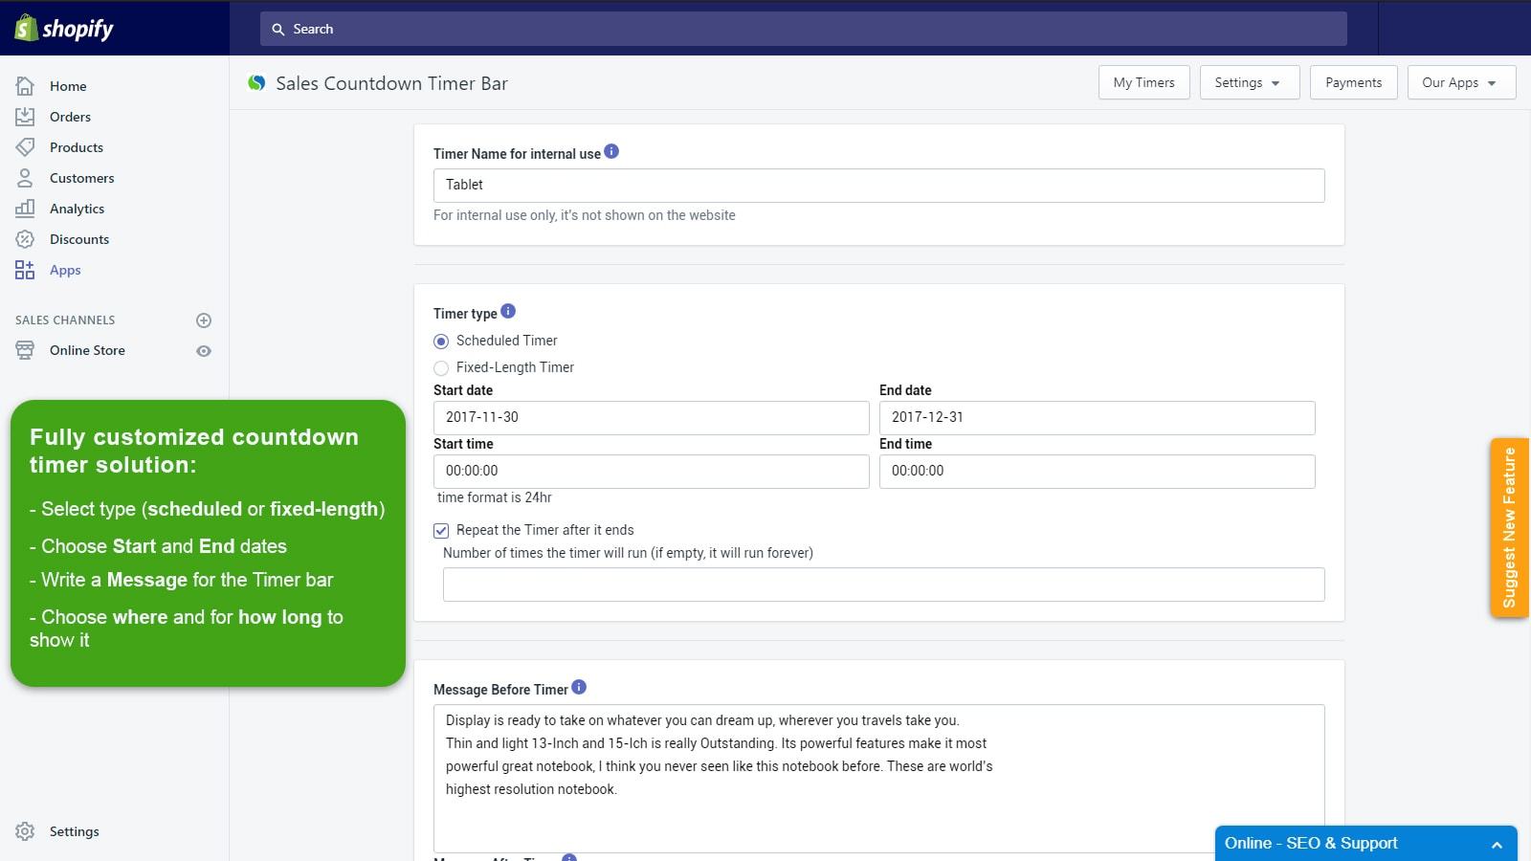This screenshot has width=1531, height=861.
Task: Click the 'time format is 24hr' note
Action: 494,497
